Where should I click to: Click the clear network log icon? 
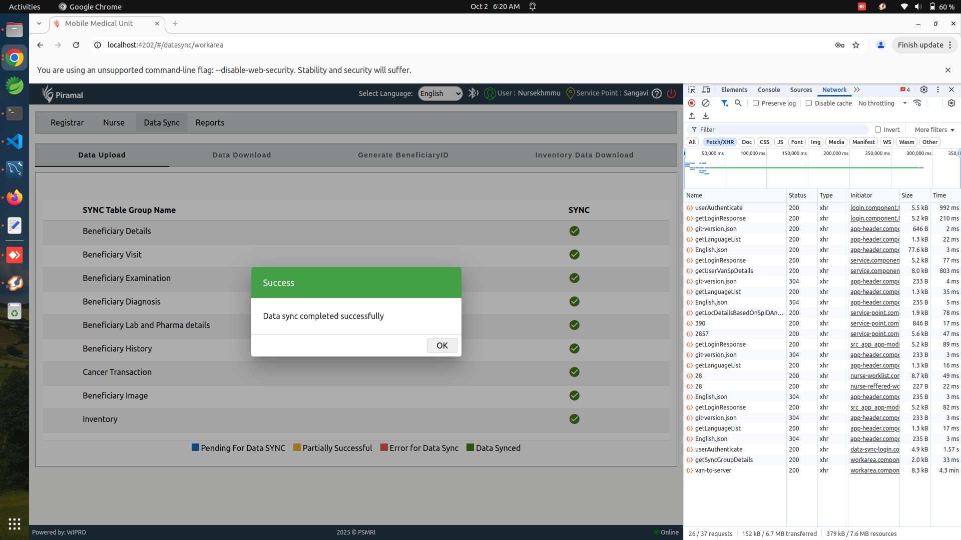(x=706, y=103)
